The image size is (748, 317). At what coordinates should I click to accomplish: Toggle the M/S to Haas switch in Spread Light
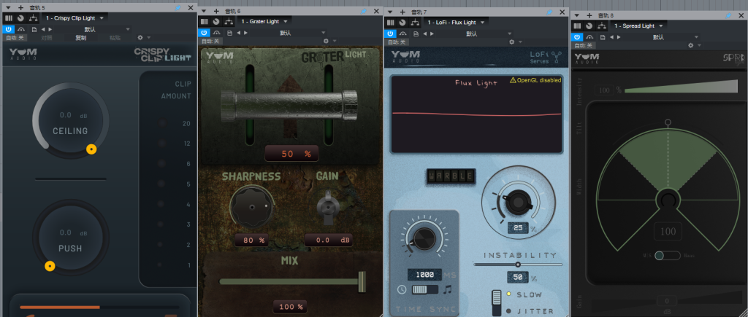(668, 256)
